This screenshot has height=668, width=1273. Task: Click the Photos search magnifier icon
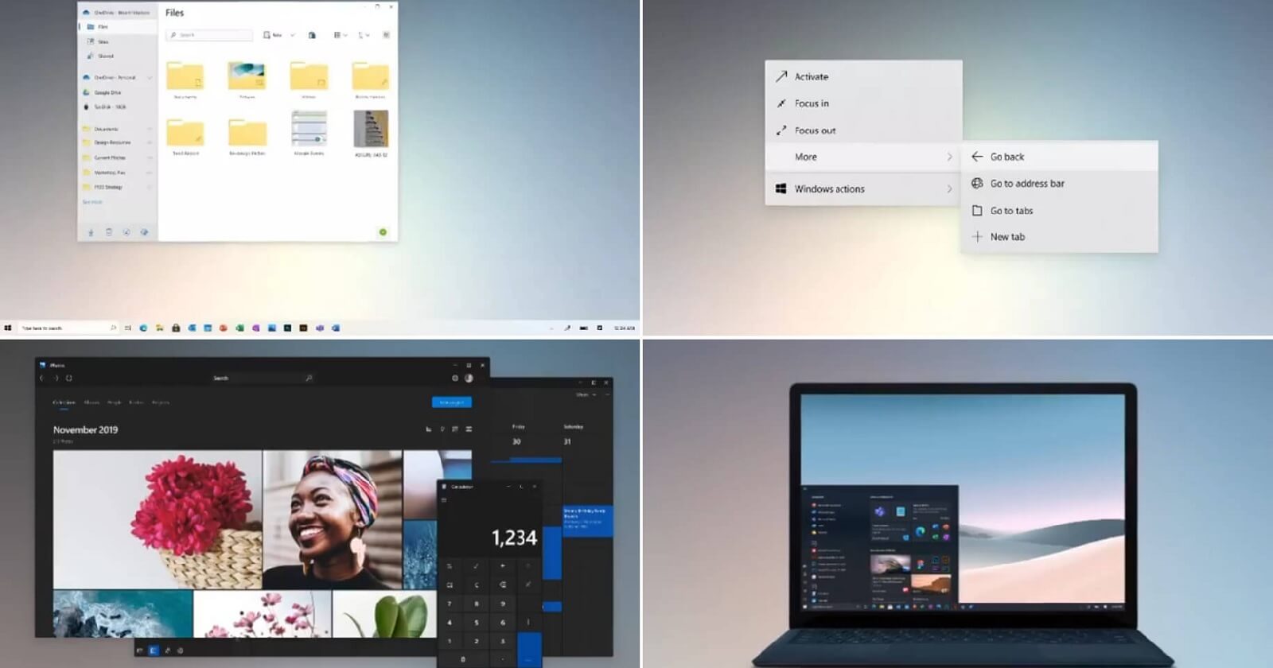[x=309, y=379]
